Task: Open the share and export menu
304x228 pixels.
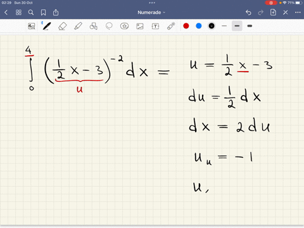Action: (56, 13)
